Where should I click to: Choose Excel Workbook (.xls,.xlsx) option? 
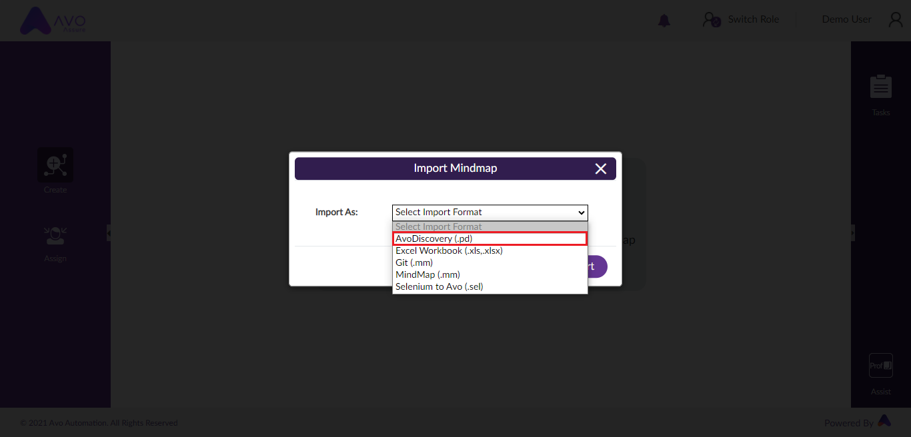(490, 250)
